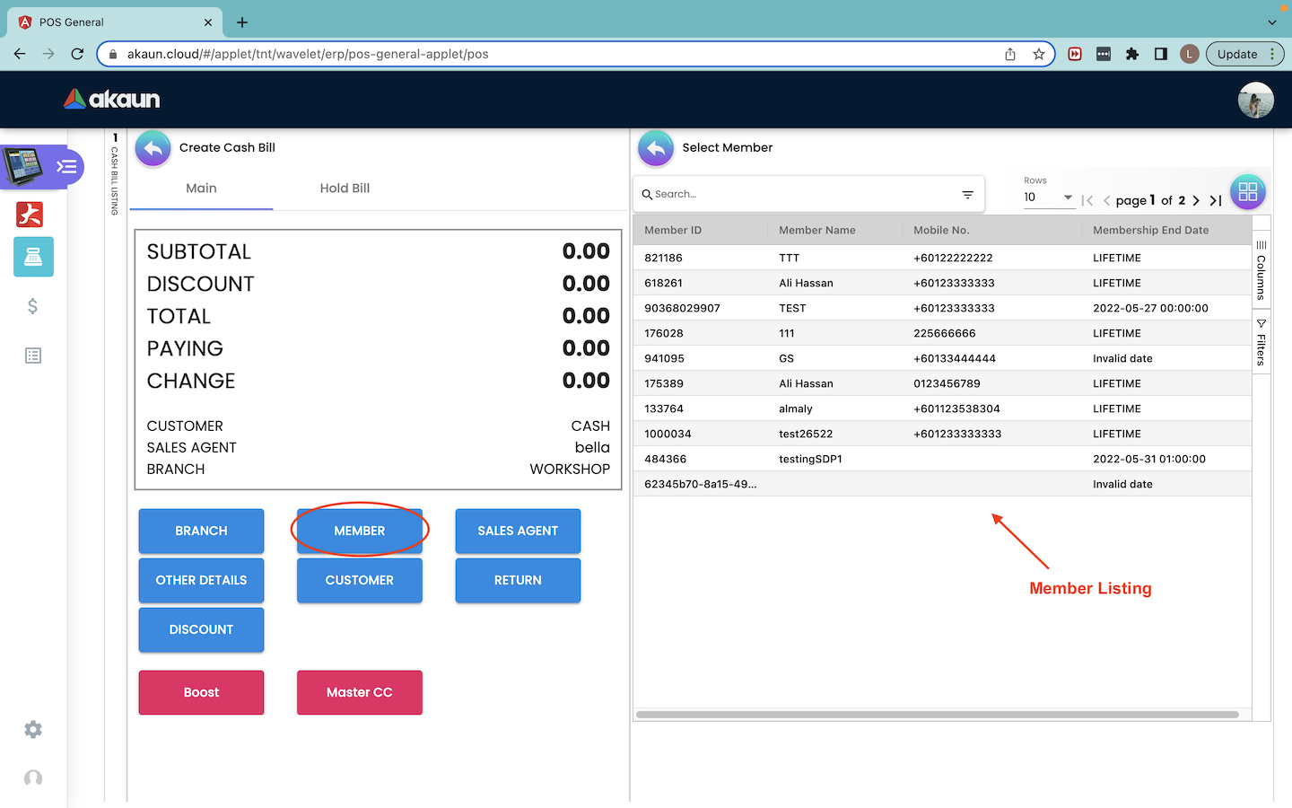Select the cash register icon in sidebar
The image size is (1292, 808).
coord(33,257)
